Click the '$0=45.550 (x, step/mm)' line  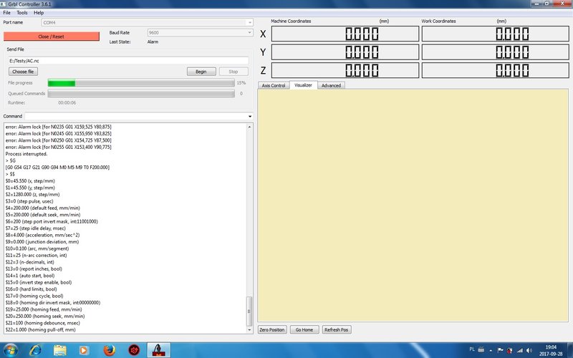pyautogui.click(x=30, y=181)
